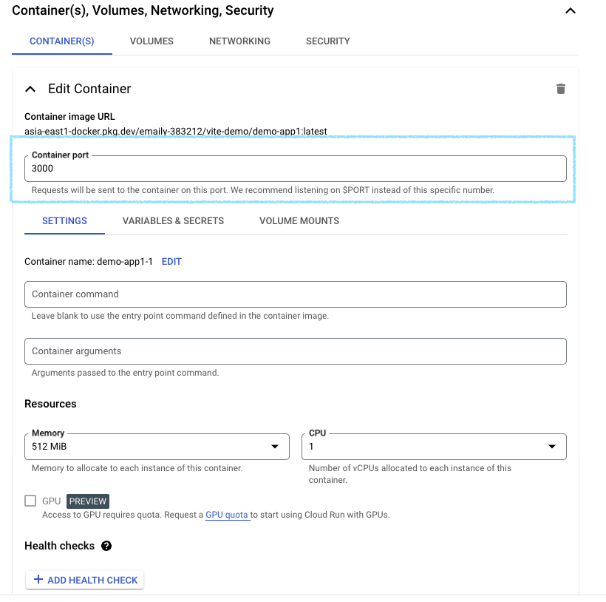Follow the GPU quota link
The width and height of the screenshot is (606, 602).
point(226,515)
